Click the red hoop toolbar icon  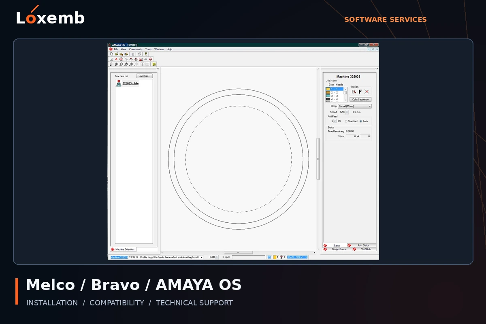coord(131,59)
